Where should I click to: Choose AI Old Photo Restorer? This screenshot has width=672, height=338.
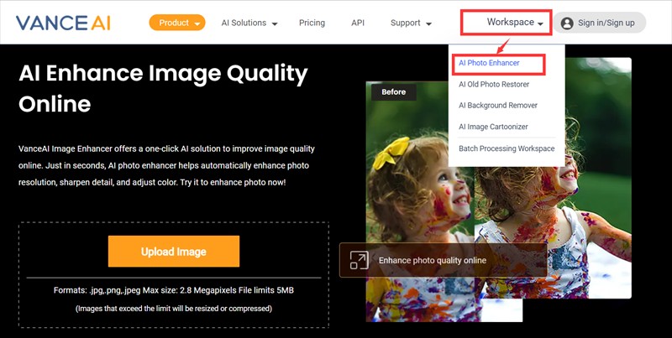[494, 84]
